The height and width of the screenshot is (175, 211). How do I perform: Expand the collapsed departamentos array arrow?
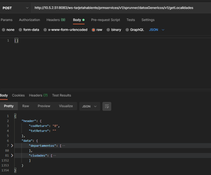[12, 146]
